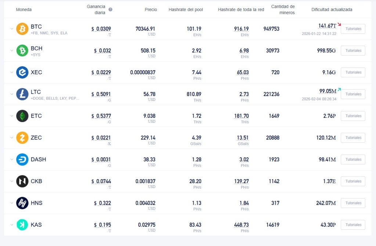Viewport: 376px width, 246px height.
Task: Open Tutoriales for ZEC
Action: click(352, 138)
